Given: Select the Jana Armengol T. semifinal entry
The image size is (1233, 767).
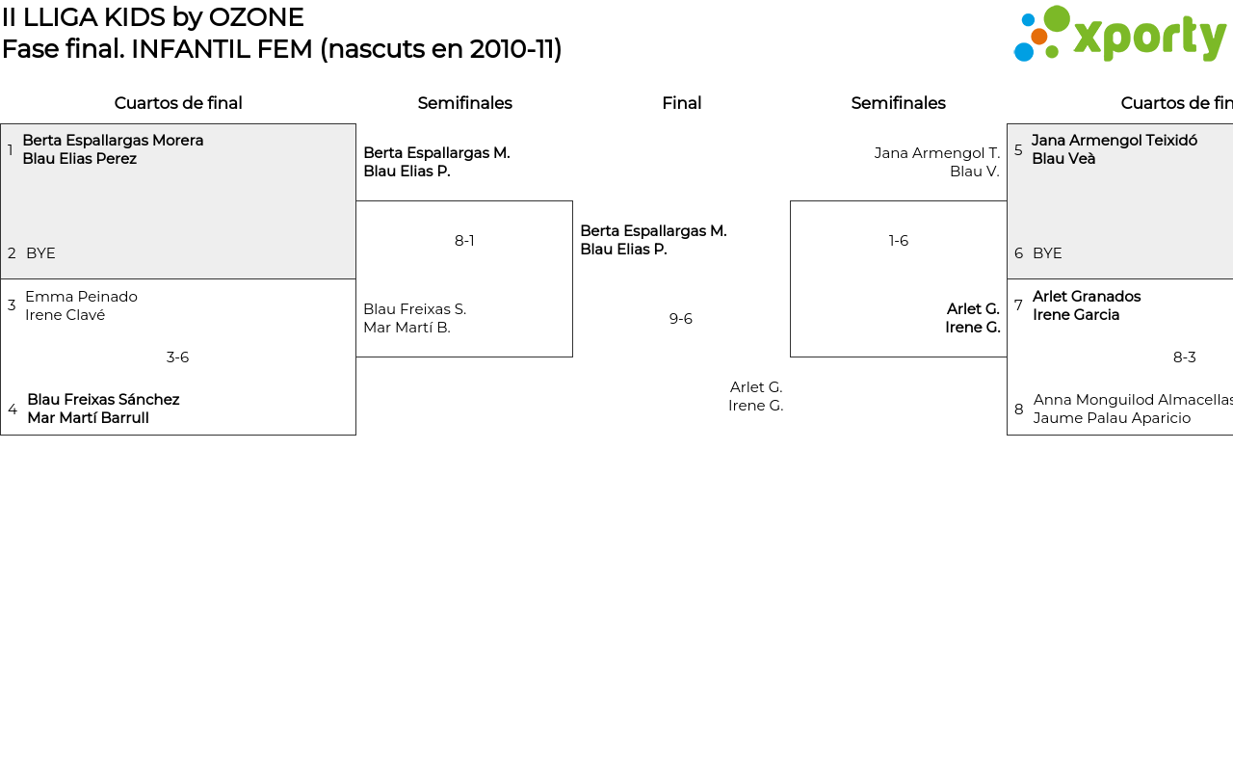Looking at the screenshot, I should tap(936, 162).
